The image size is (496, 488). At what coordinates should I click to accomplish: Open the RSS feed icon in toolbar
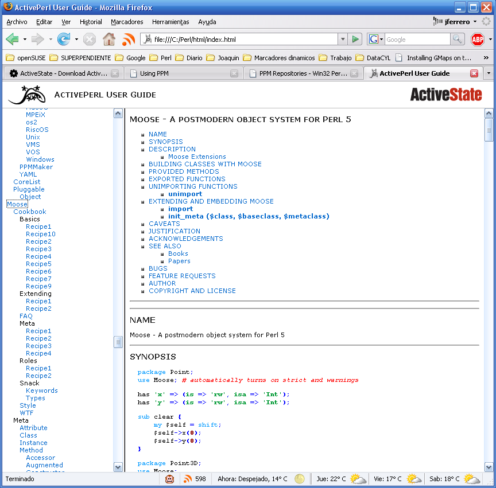point(129,40)
